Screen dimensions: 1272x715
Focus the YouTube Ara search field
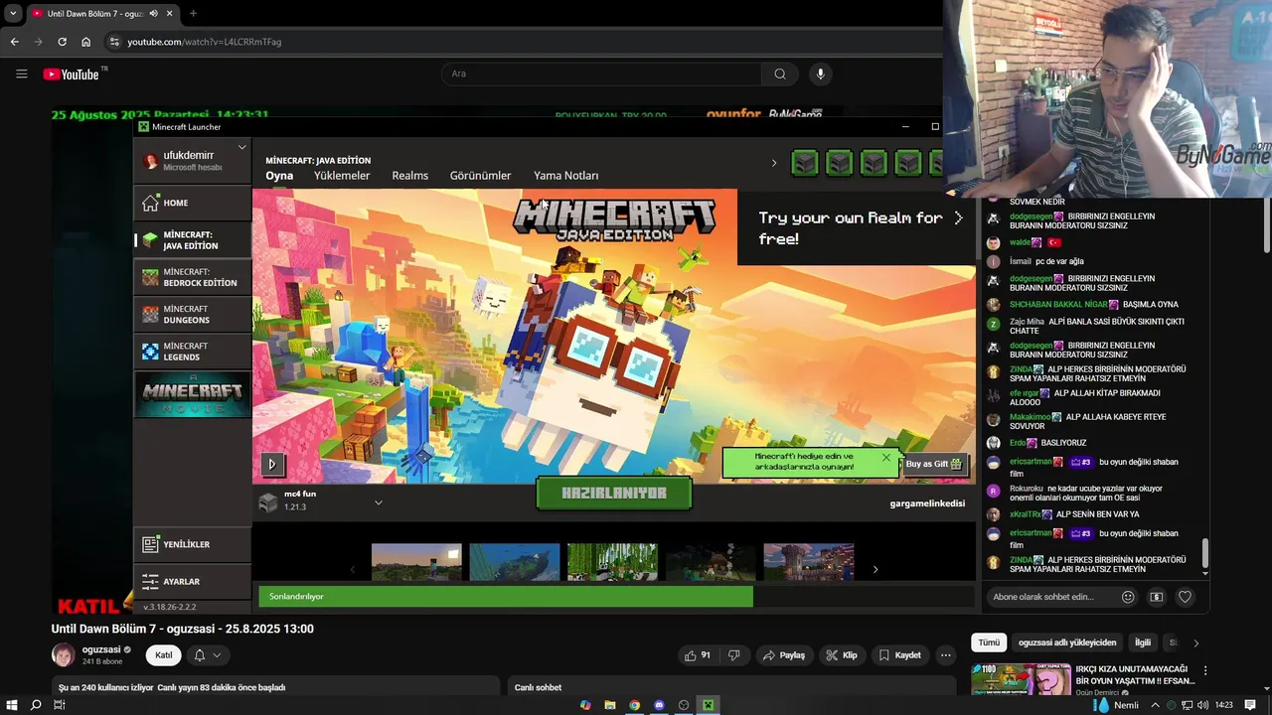click(601, 73)
